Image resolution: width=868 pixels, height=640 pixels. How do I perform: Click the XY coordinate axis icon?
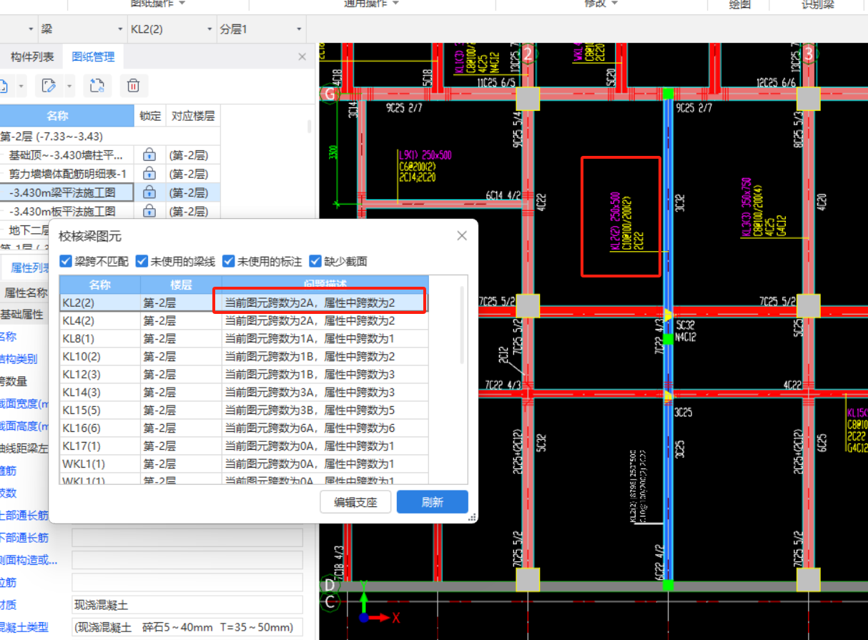click(x=377, y=603)
